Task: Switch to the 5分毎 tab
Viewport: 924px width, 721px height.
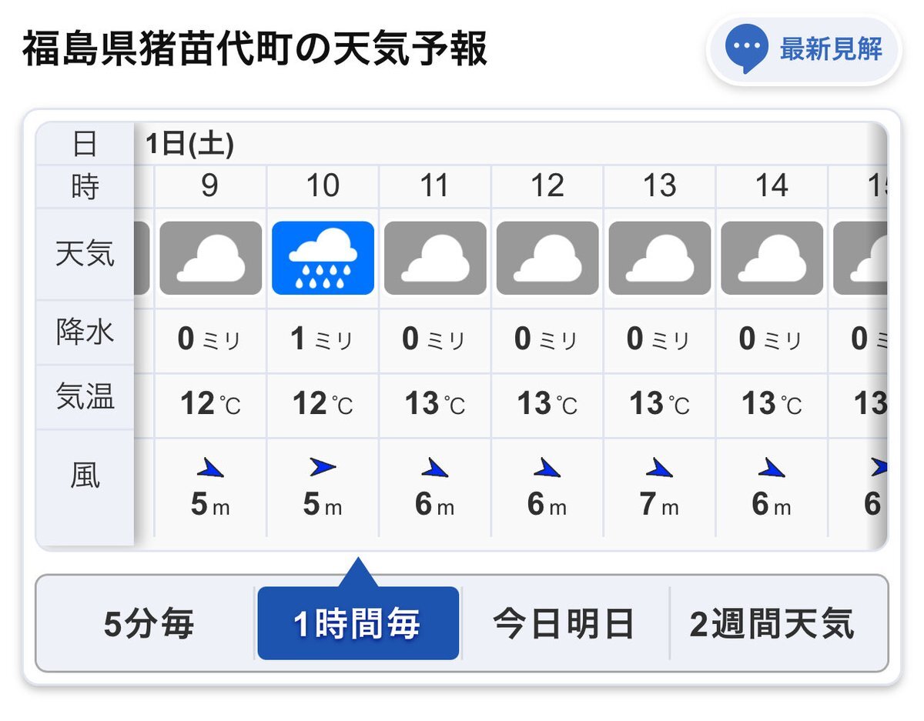Action: pos(149,624)
